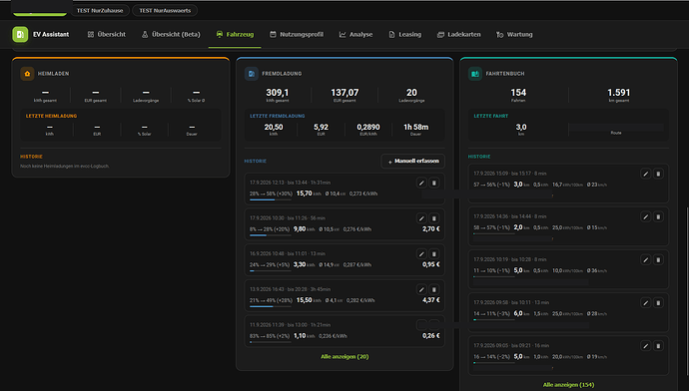Select the TEST NurZuhause profile pill

pos(100,11)
